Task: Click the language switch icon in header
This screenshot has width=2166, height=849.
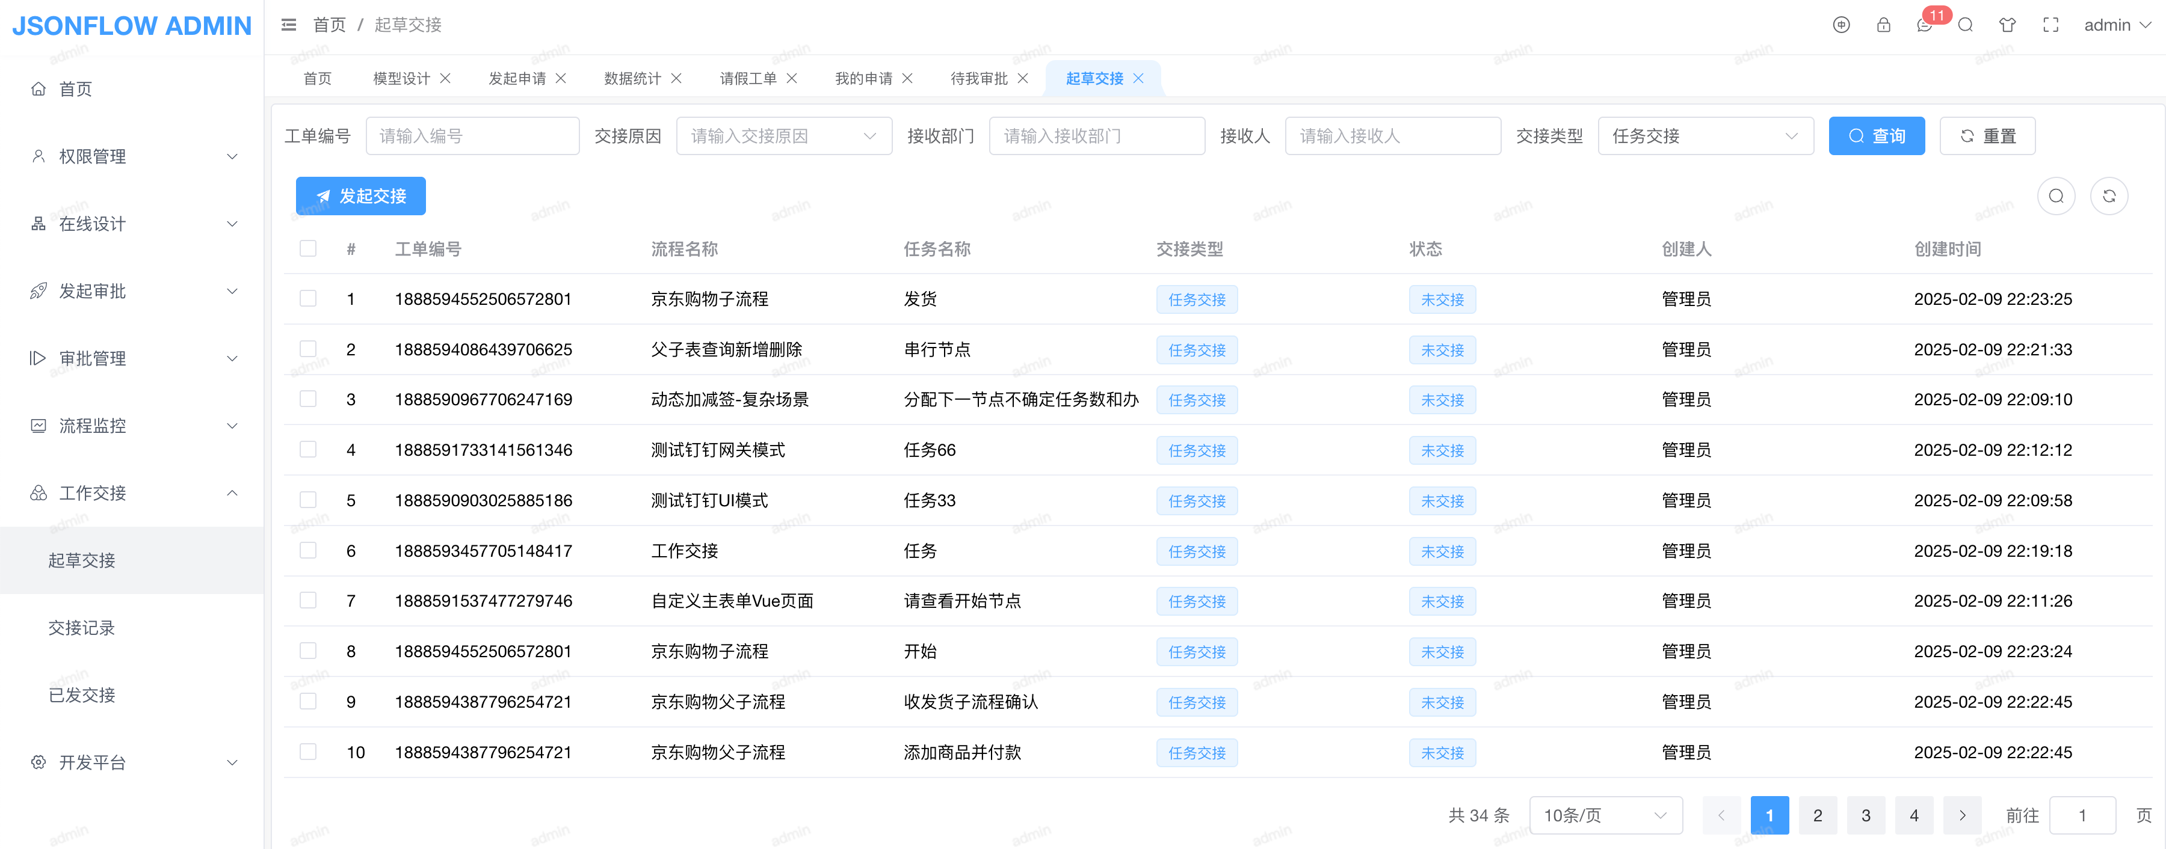Action: (x=1840, y=25)
